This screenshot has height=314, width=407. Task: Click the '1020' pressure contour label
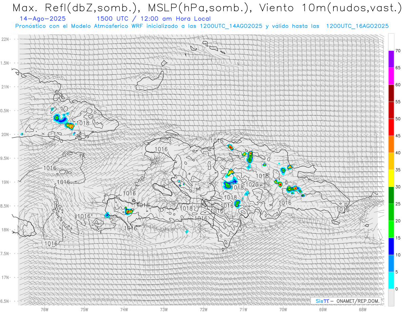[252, 184]
